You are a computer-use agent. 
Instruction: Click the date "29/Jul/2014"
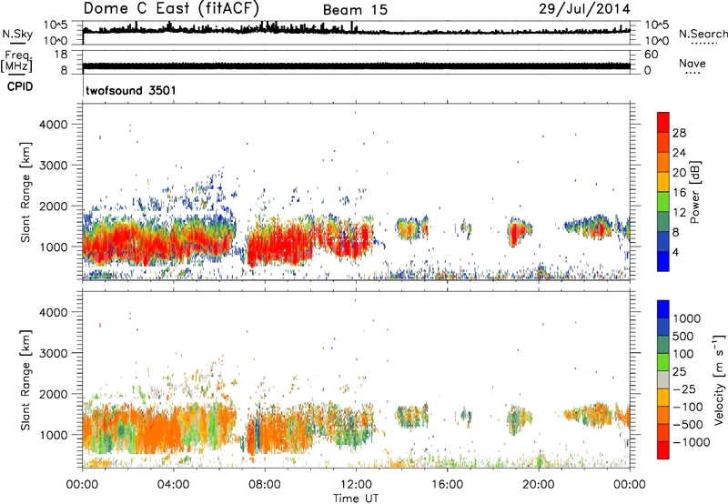[x=584, y=9]
